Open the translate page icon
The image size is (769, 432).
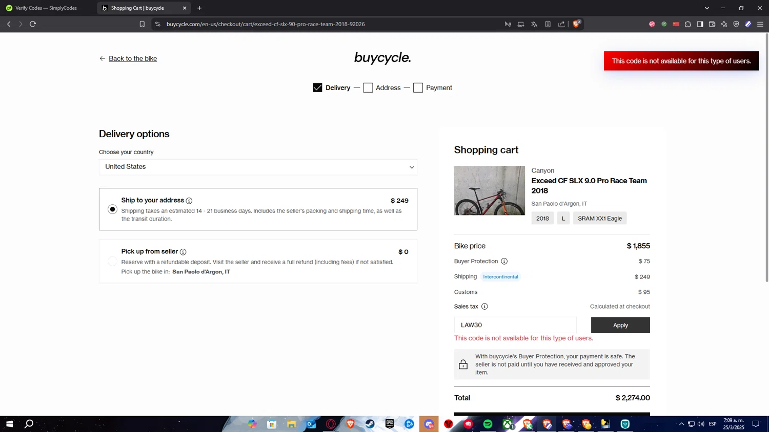(x=534, y=24)
